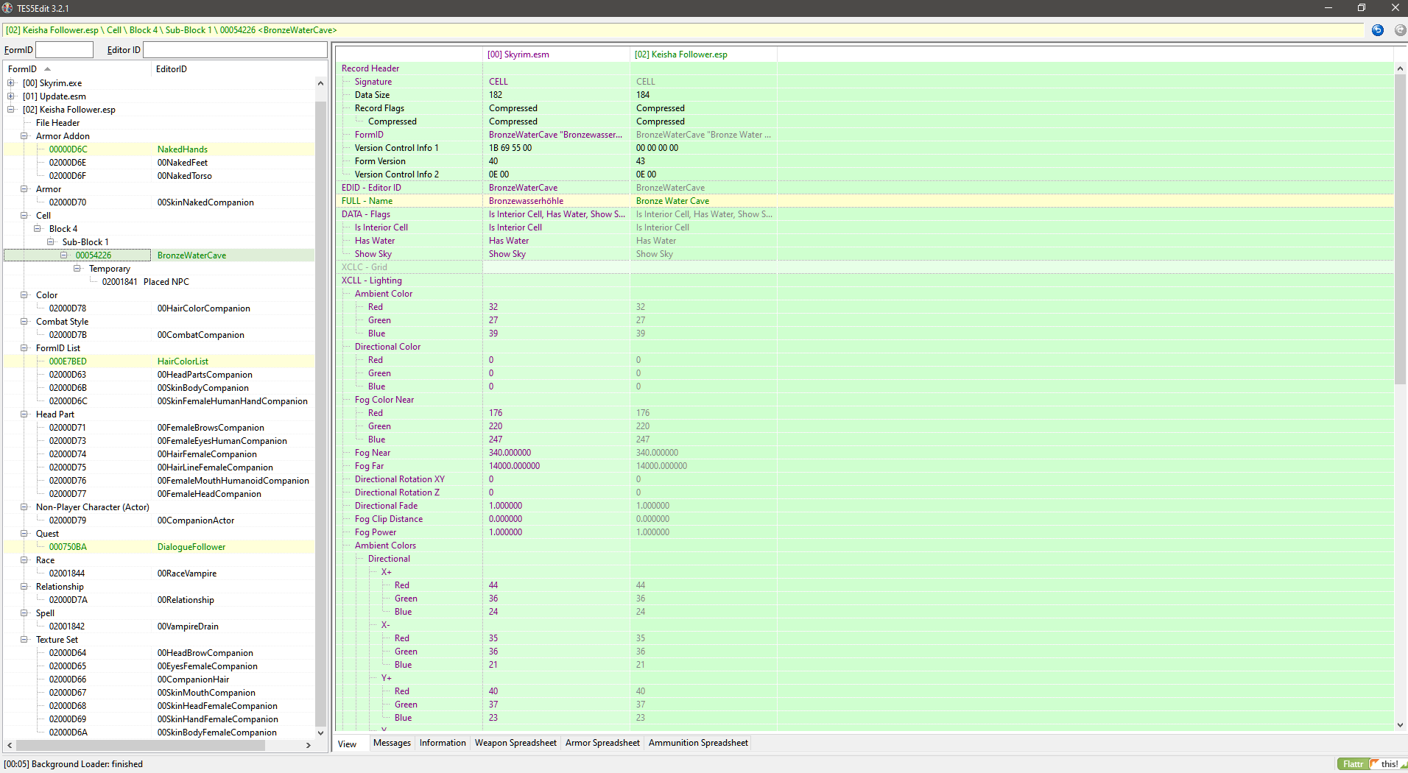Click the FULL - Name row label

pyautogui.click(x=367, y=201)
